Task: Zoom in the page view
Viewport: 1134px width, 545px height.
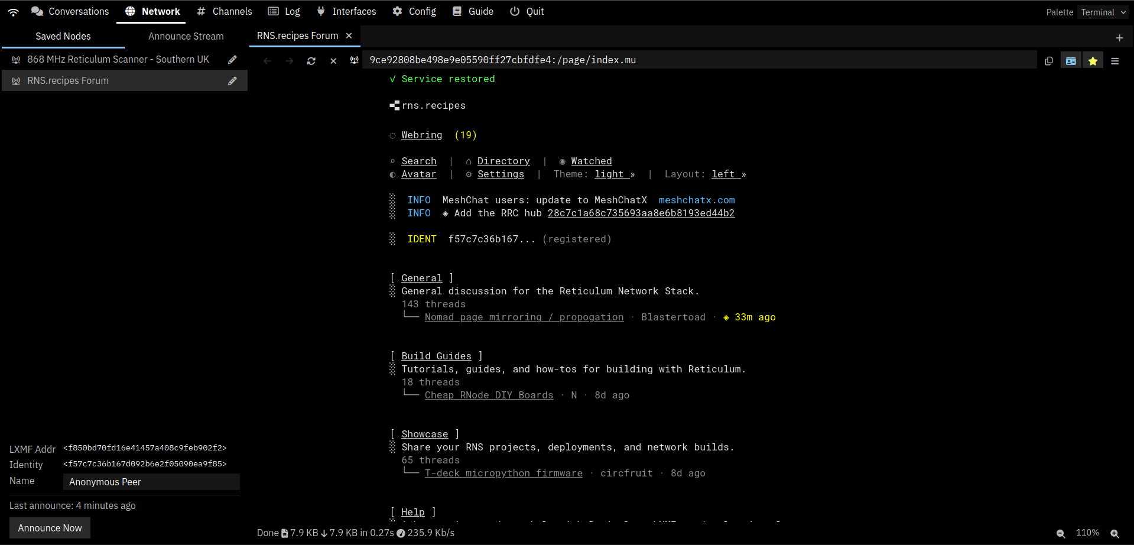Action: coord(1114,533)
